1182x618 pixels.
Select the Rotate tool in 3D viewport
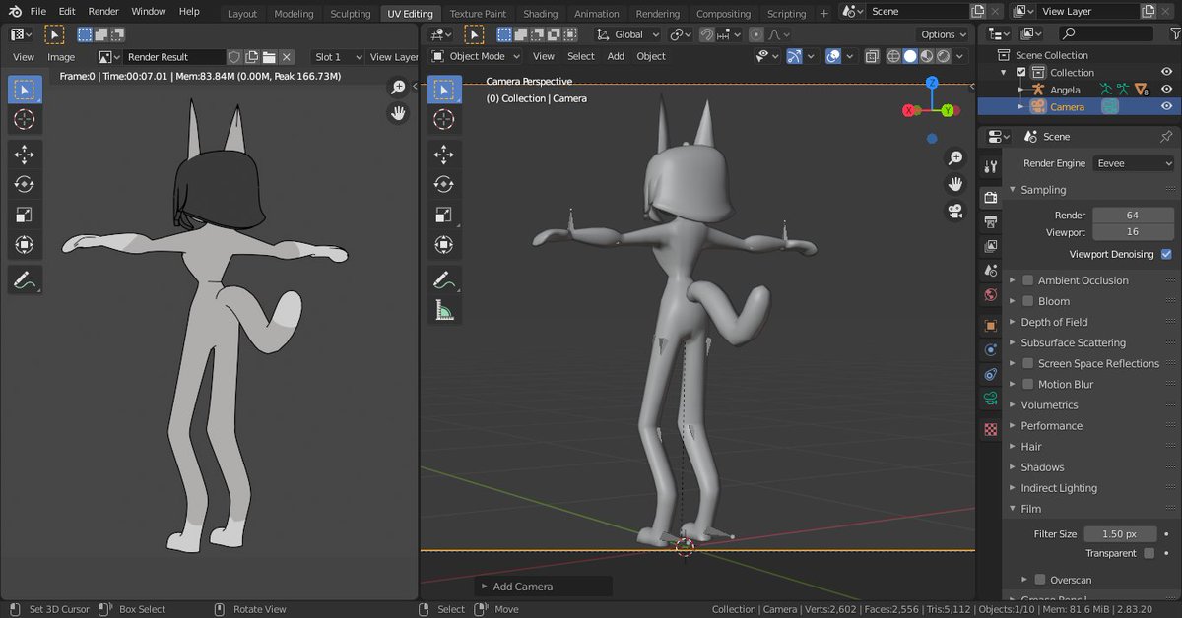pos(444,184)
